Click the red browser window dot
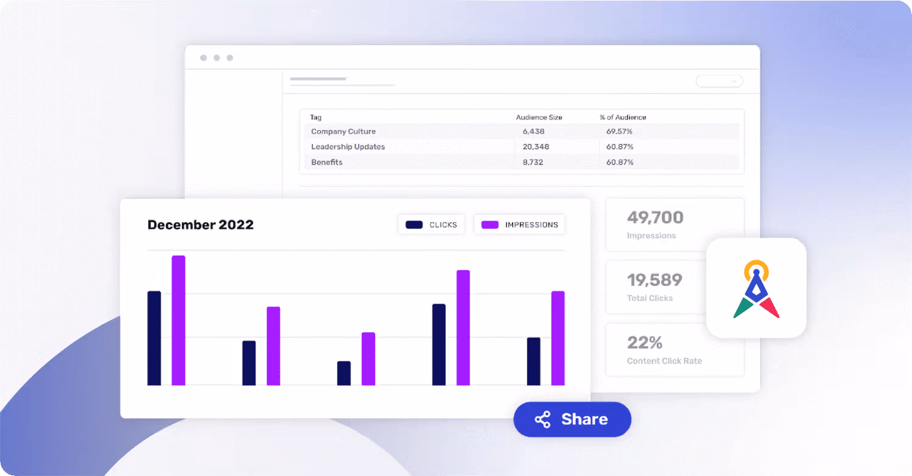The height and width of the screenshot is (476, 912). point(204,57)
